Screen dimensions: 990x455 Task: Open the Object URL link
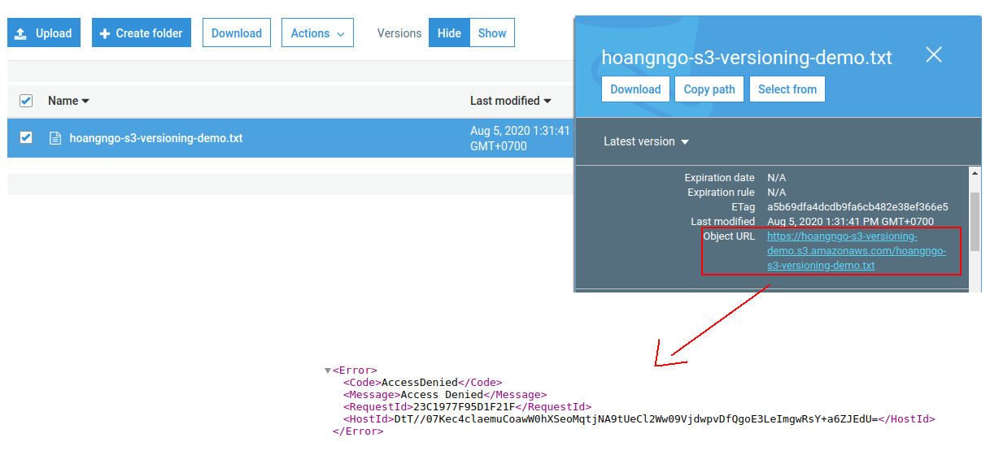[857, 251]
